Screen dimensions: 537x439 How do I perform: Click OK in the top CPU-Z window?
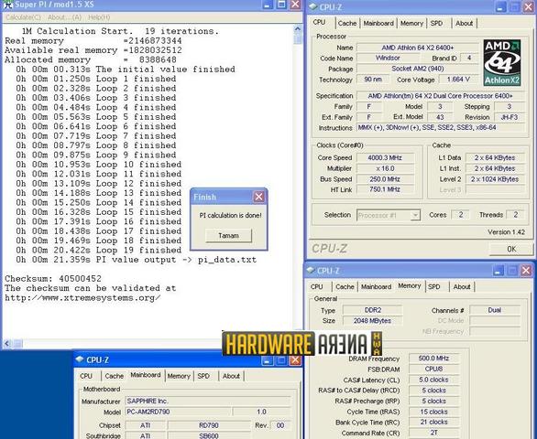tap(511, 249)
